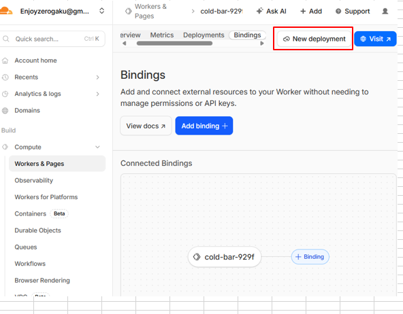Screen dimensions: 403x314
Task: Open the user profile icon
Action: [385, 12]
